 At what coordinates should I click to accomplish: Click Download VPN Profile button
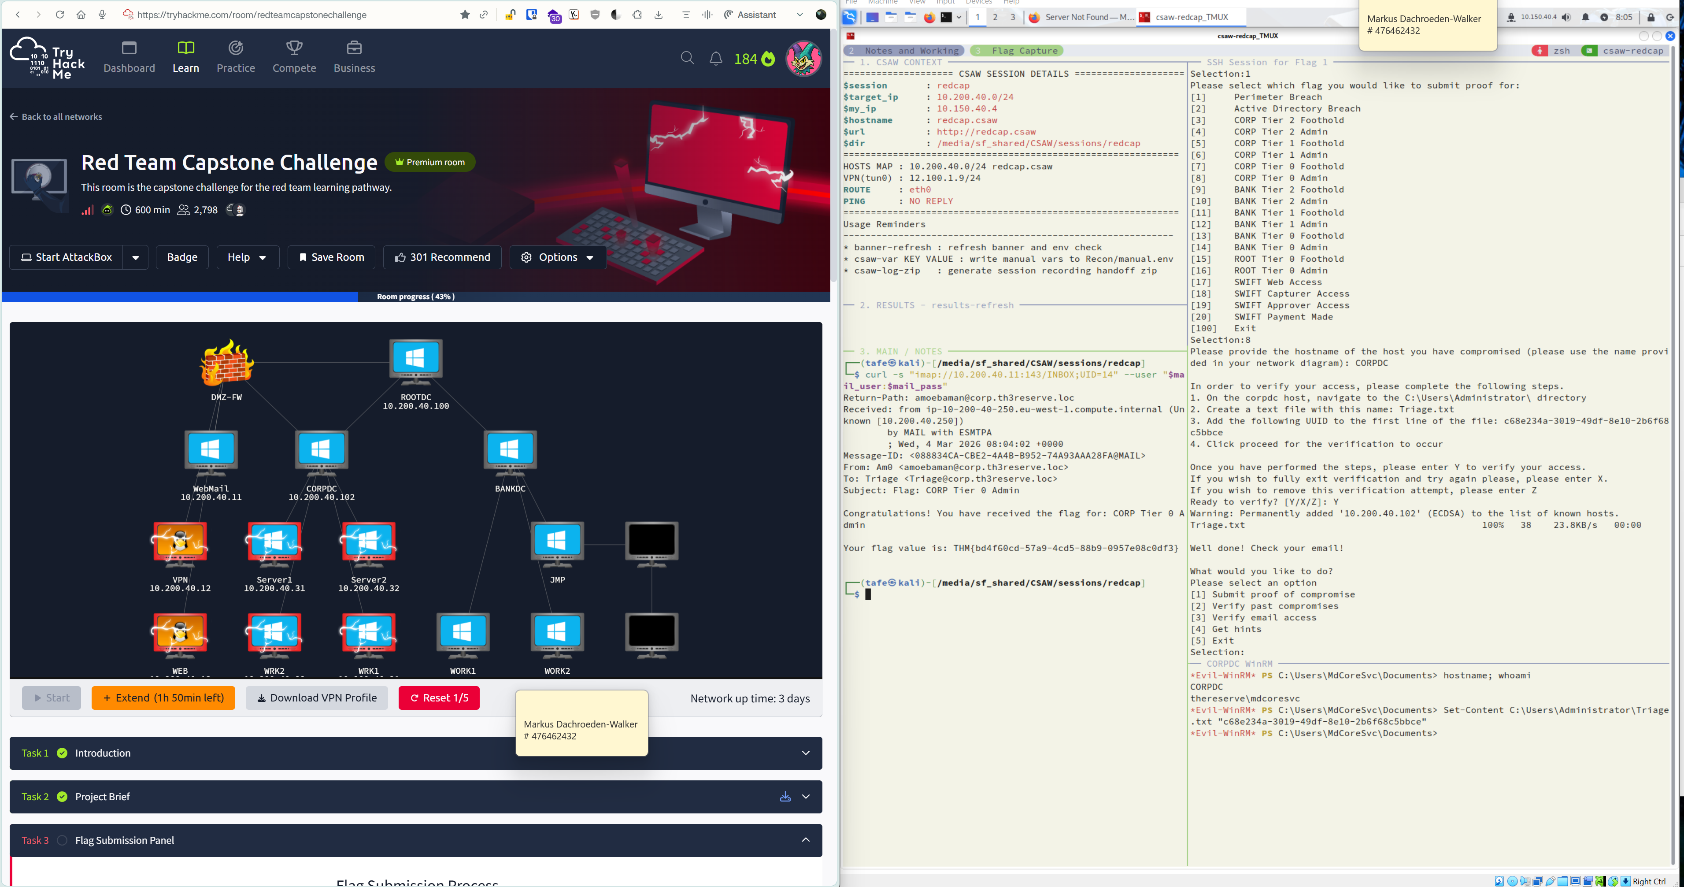coord(317,698)
